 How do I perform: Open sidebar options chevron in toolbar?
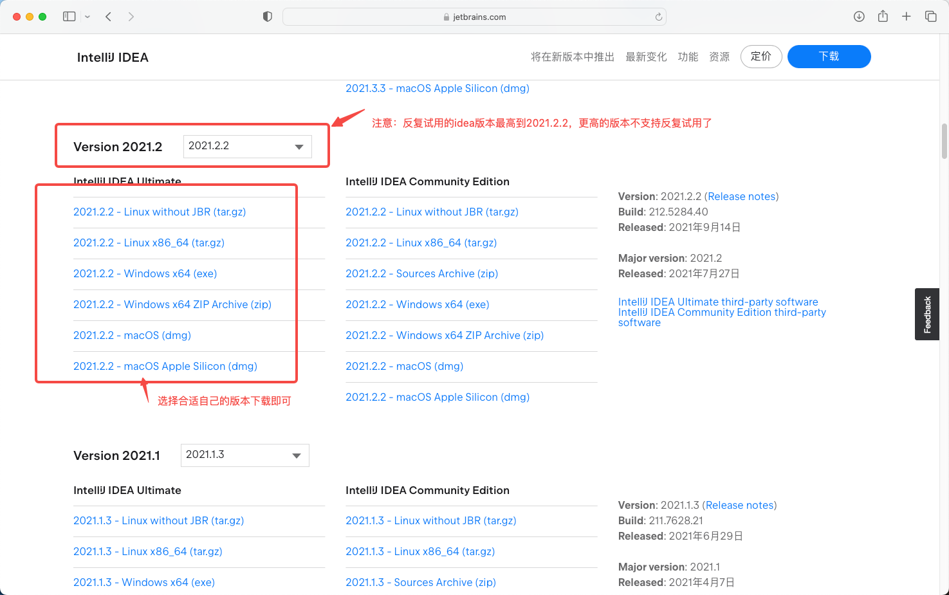(88, 17)
